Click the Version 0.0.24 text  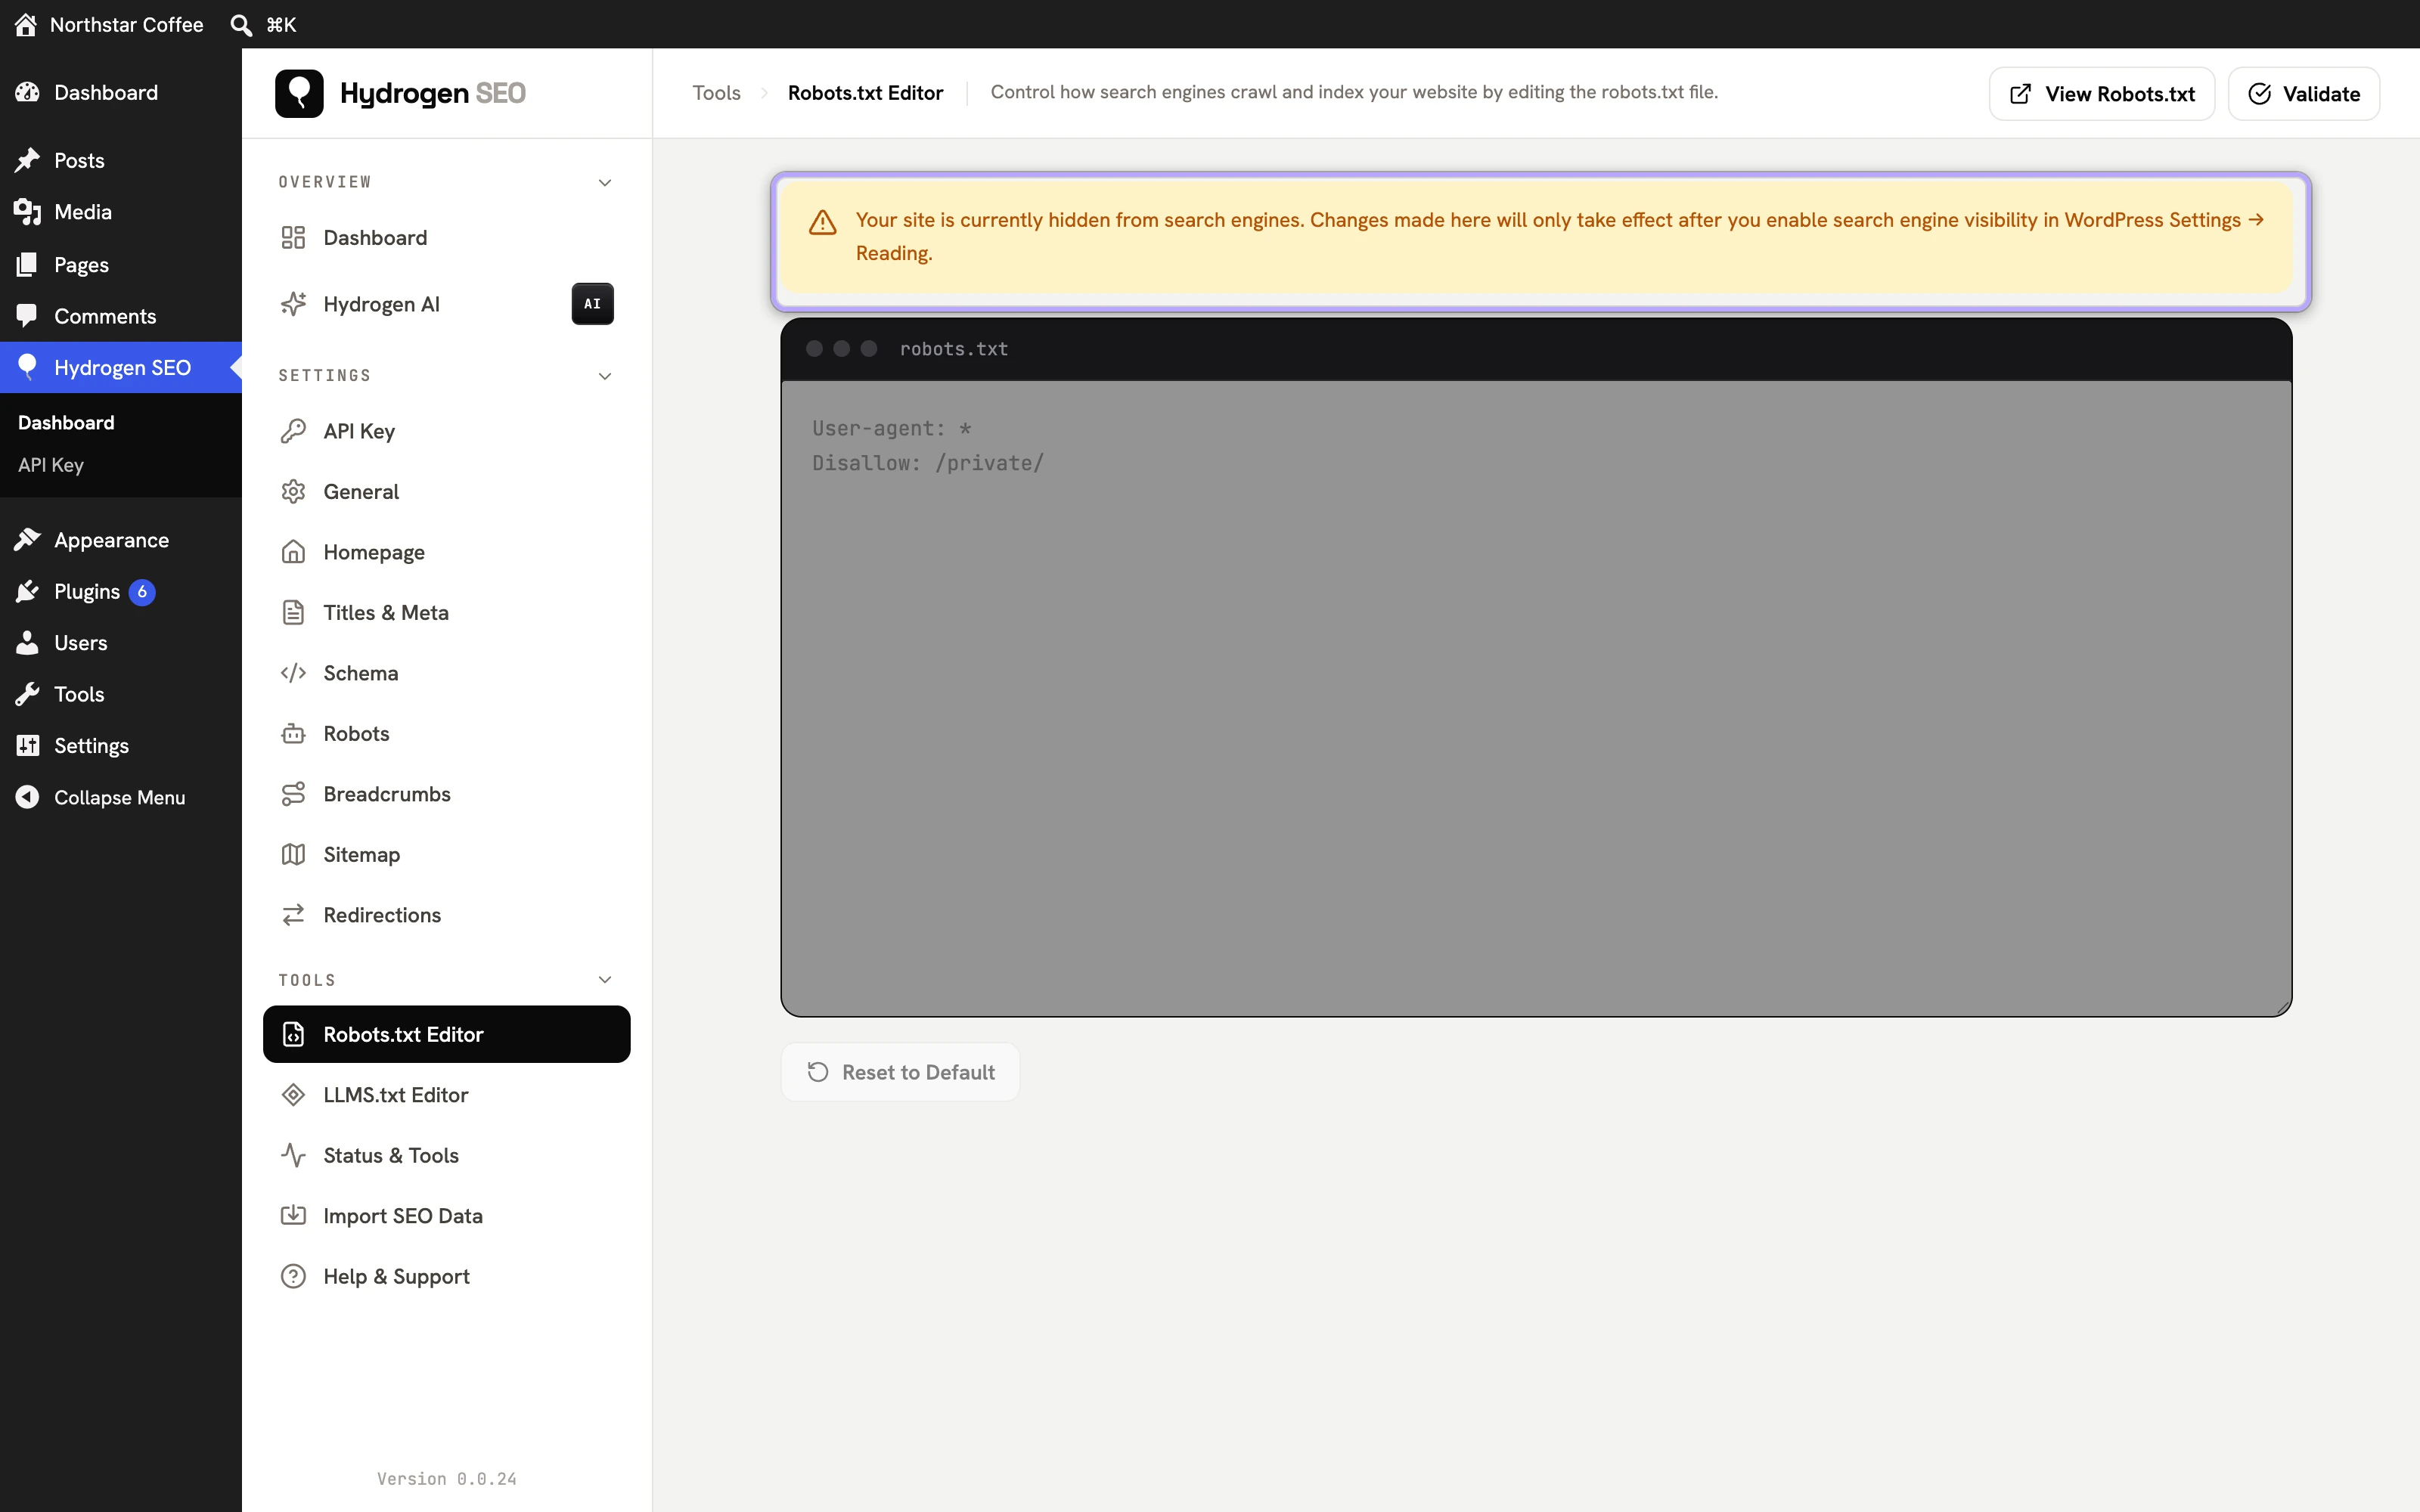447,1479
